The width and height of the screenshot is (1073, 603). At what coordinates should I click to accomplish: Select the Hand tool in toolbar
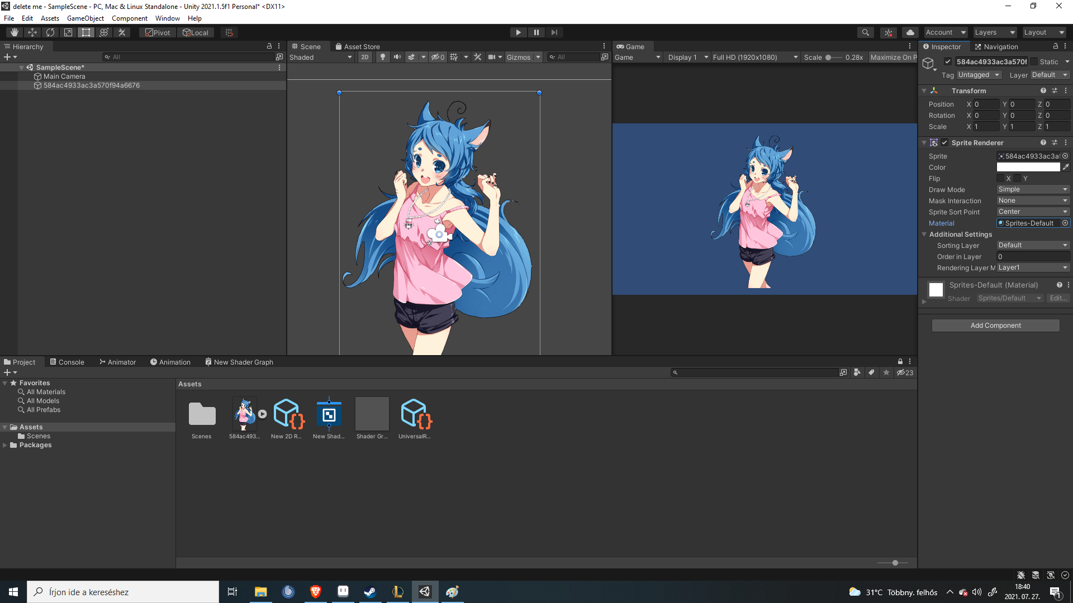(x=15, y=32)
